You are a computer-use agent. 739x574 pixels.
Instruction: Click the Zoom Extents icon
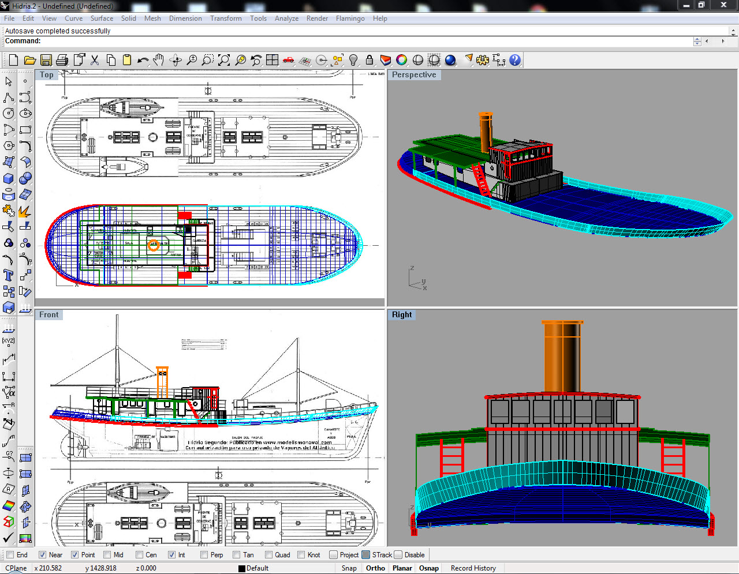[x=224, y=60]
